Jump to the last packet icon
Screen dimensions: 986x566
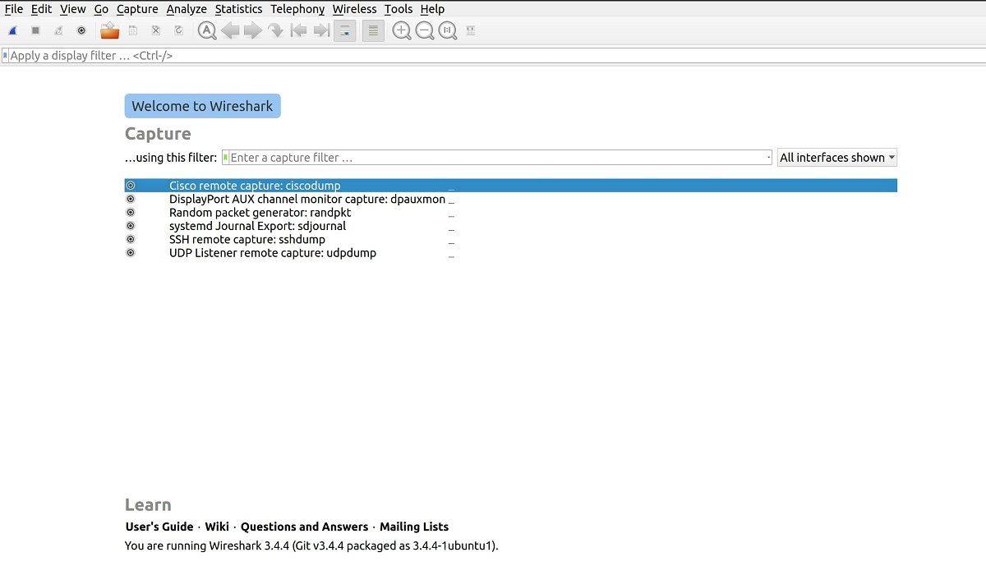click(322, 31)
